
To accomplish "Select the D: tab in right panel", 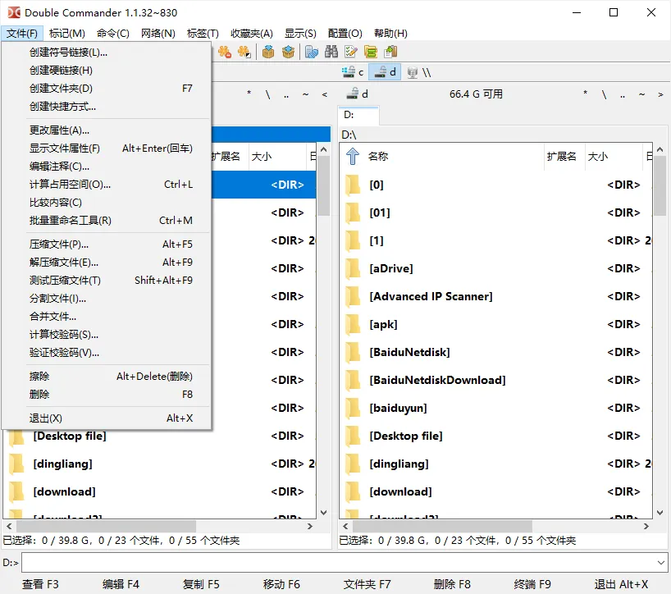I will [x=358, y=115].
